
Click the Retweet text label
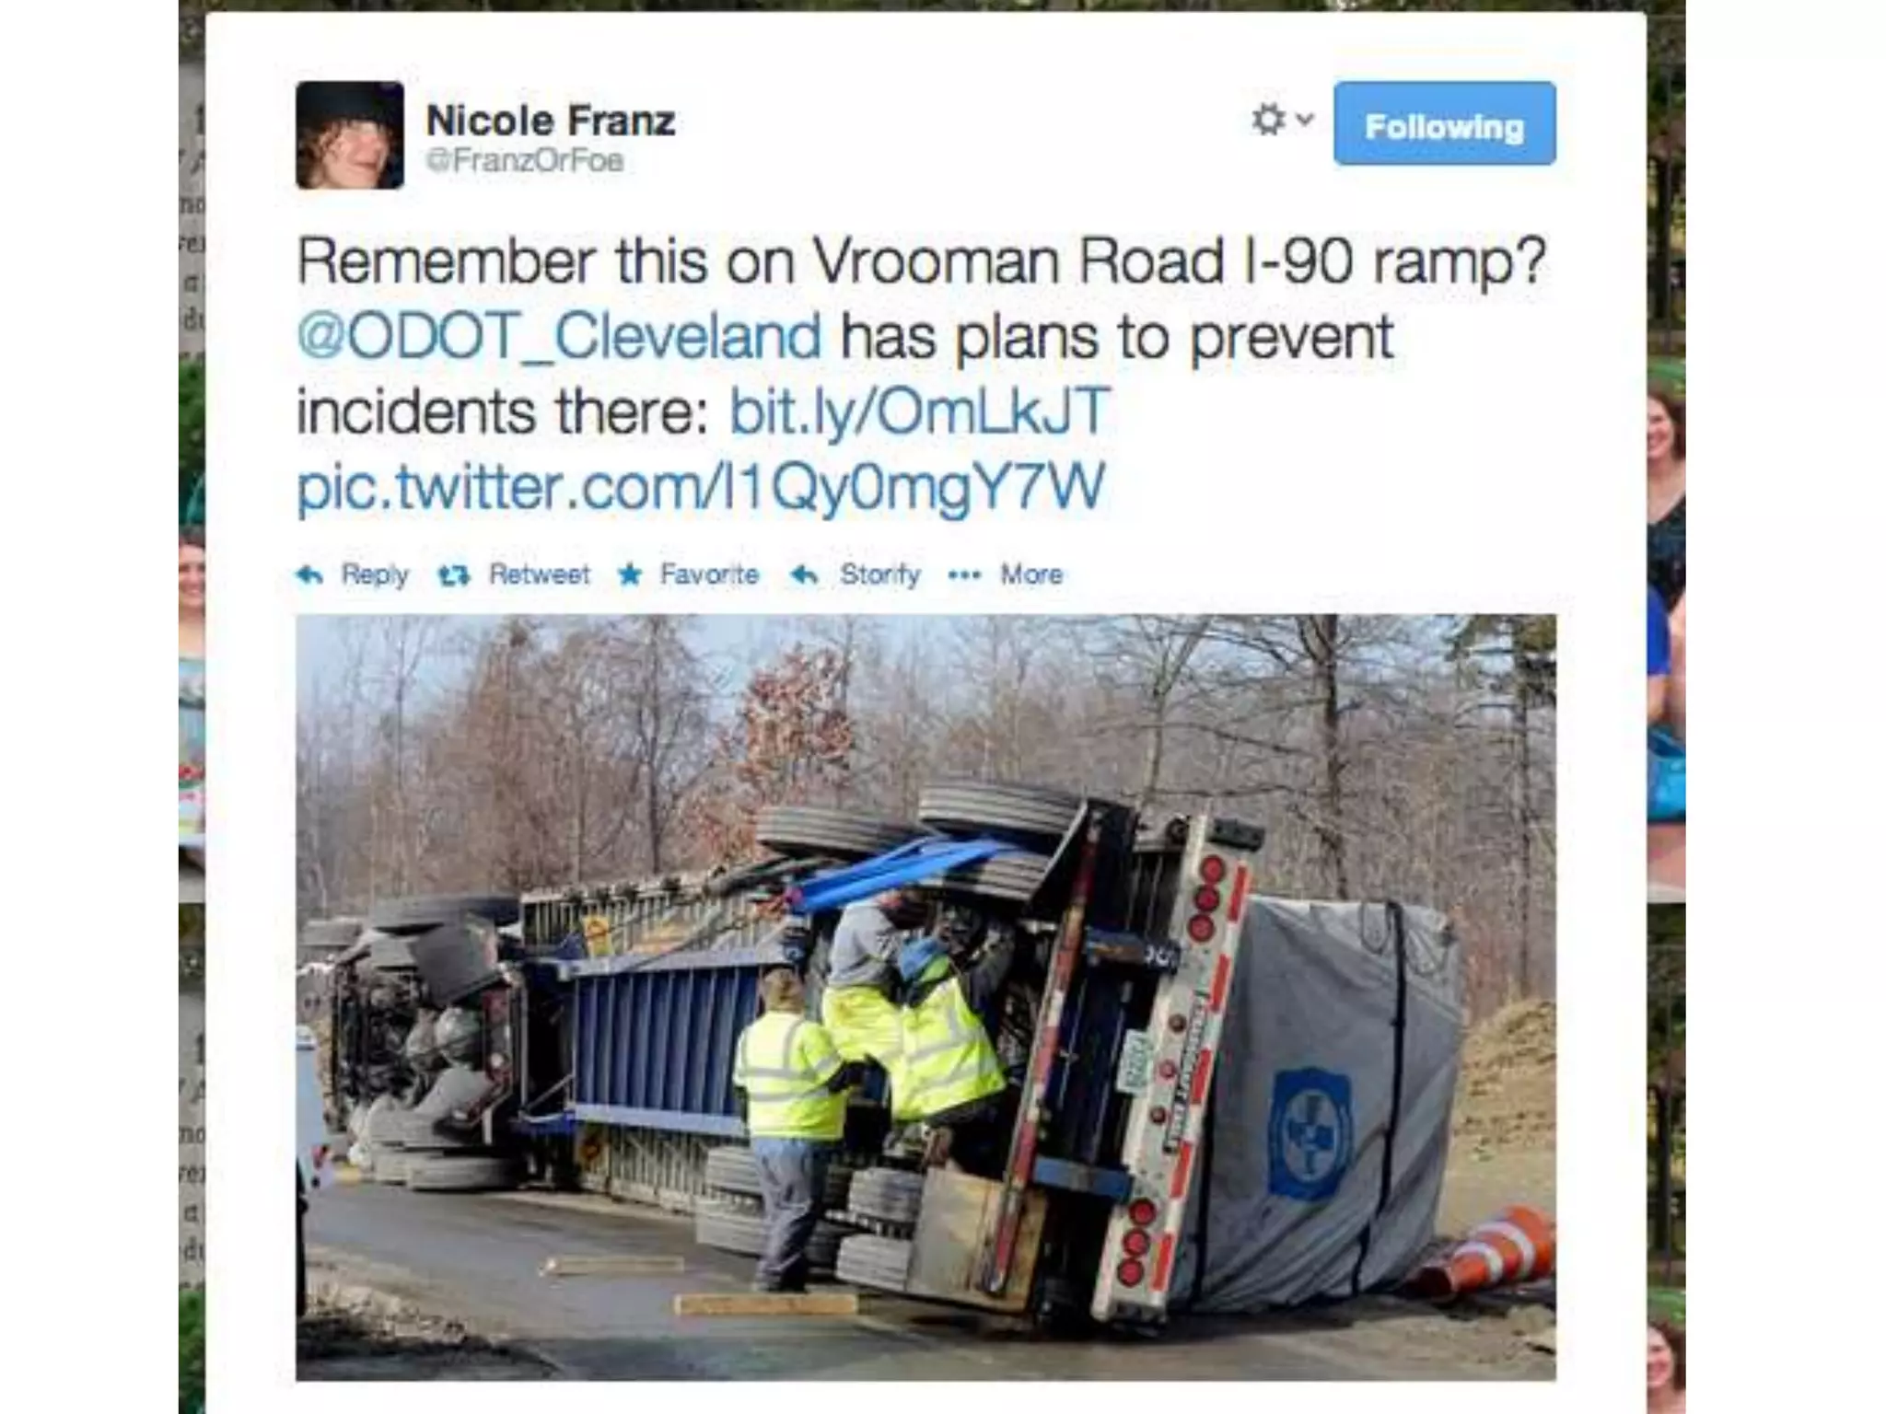(539, 574)
